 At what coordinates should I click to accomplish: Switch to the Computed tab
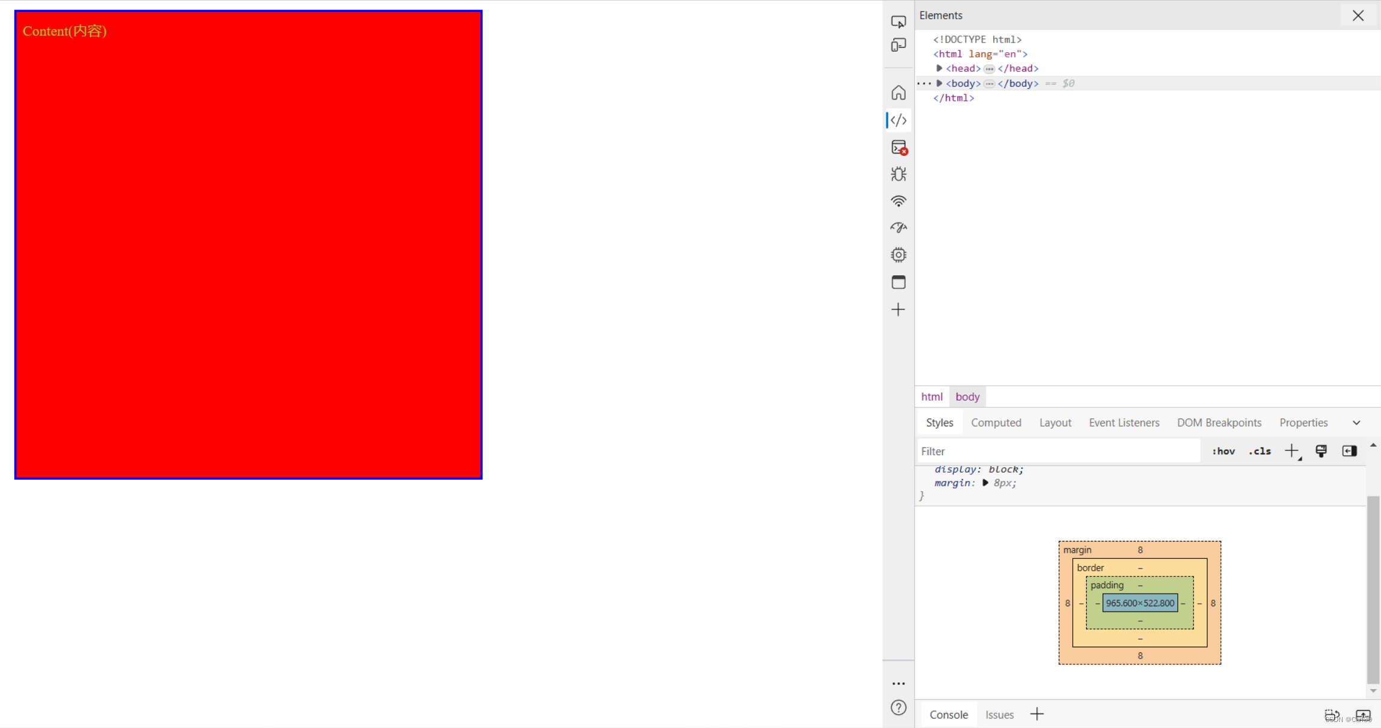click(996, 423)
